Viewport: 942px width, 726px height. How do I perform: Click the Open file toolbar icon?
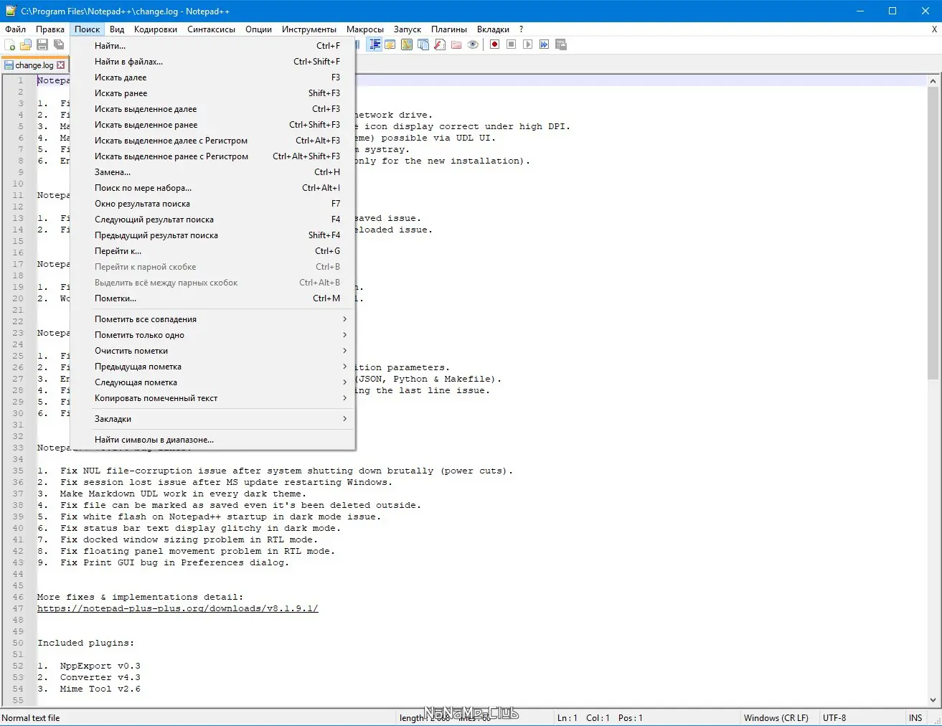[26, 44]
